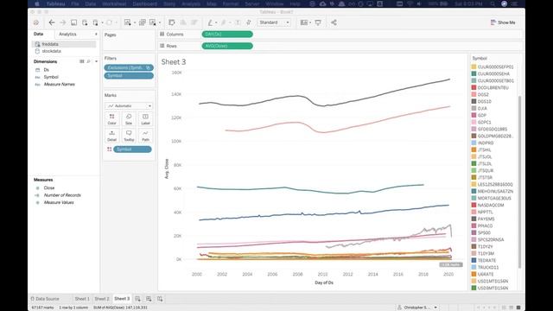Click the search fields magnifier icon

pos(88,61)
